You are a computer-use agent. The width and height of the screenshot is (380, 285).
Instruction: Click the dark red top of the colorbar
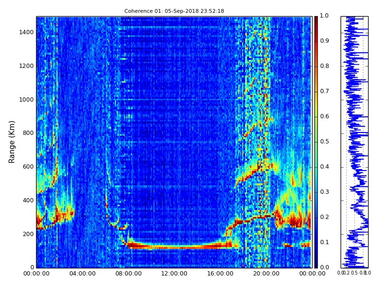pos(316,20)
